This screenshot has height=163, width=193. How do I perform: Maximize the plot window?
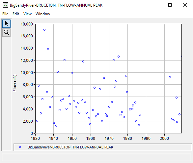tap(170, 5)
